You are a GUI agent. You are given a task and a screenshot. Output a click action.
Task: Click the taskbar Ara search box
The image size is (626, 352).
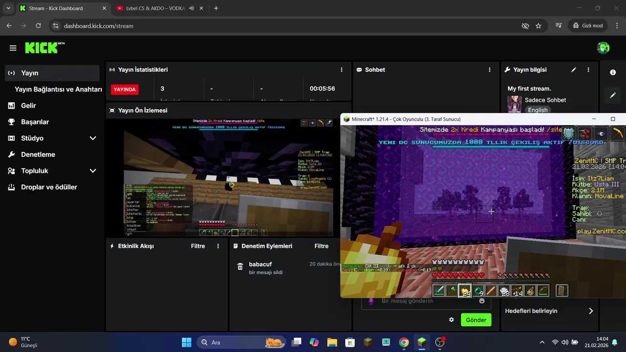(241, 342)
